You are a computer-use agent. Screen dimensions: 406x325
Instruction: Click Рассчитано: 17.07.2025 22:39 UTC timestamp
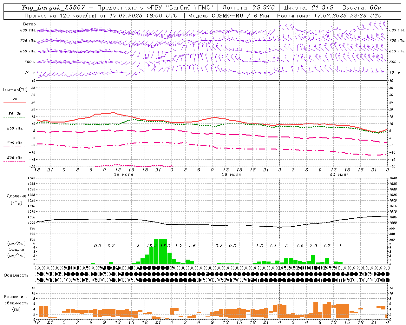click(x=329, y=16)
